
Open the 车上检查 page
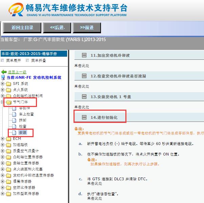click(26, 114)
